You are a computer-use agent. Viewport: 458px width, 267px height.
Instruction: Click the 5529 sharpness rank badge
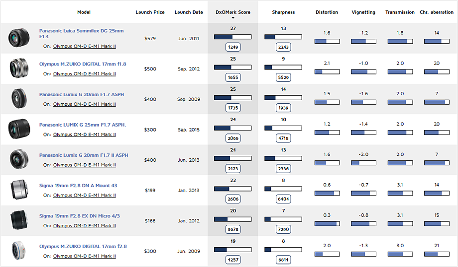pos(283,77)
